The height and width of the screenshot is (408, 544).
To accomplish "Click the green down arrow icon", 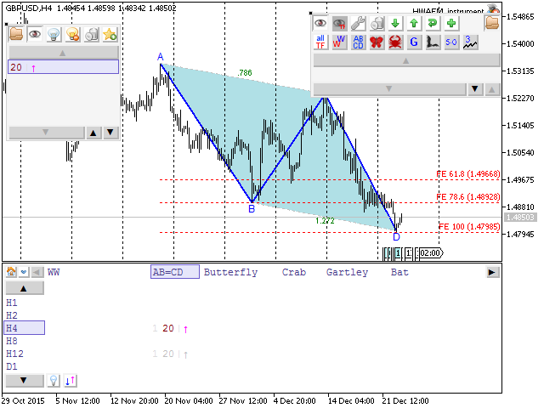I will pyautogui.click(x=395, y=23).
